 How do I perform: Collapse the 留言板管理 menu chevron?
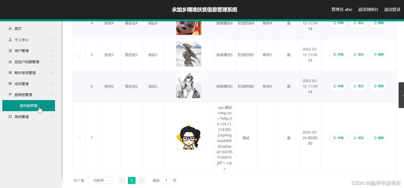pos(51,95)
